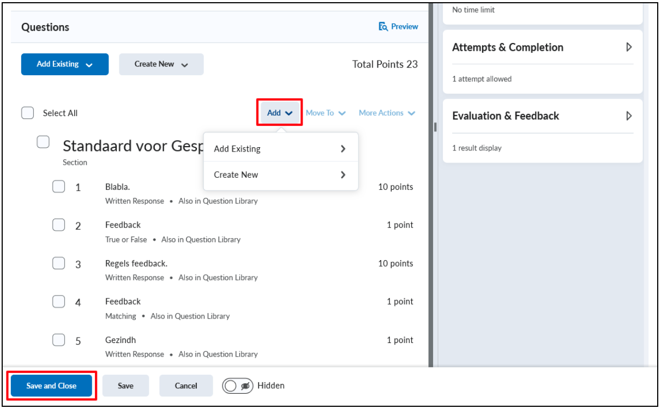Click the Total Points 23 text
The image size is (661, 409).
385,64
